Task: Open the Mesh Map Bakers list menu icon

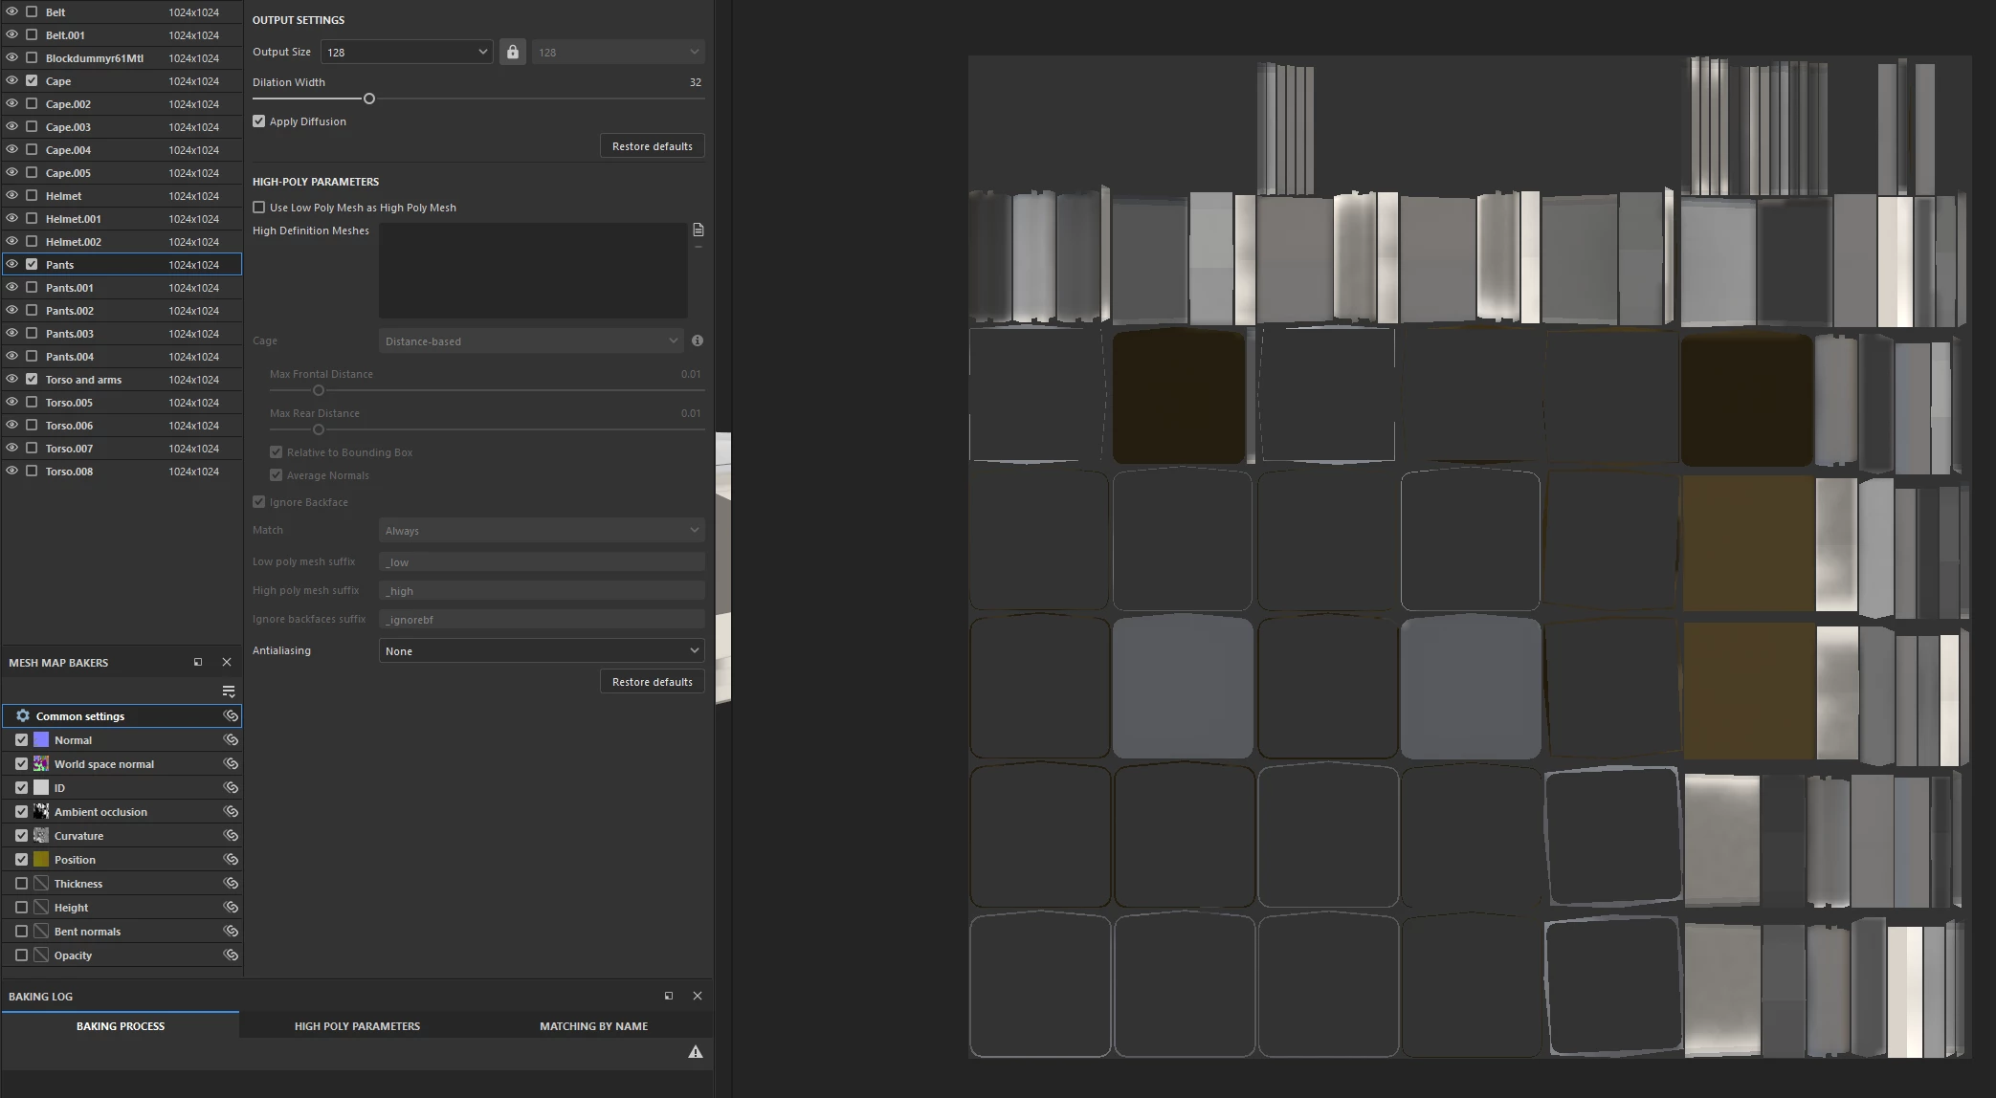Action: 228,691
